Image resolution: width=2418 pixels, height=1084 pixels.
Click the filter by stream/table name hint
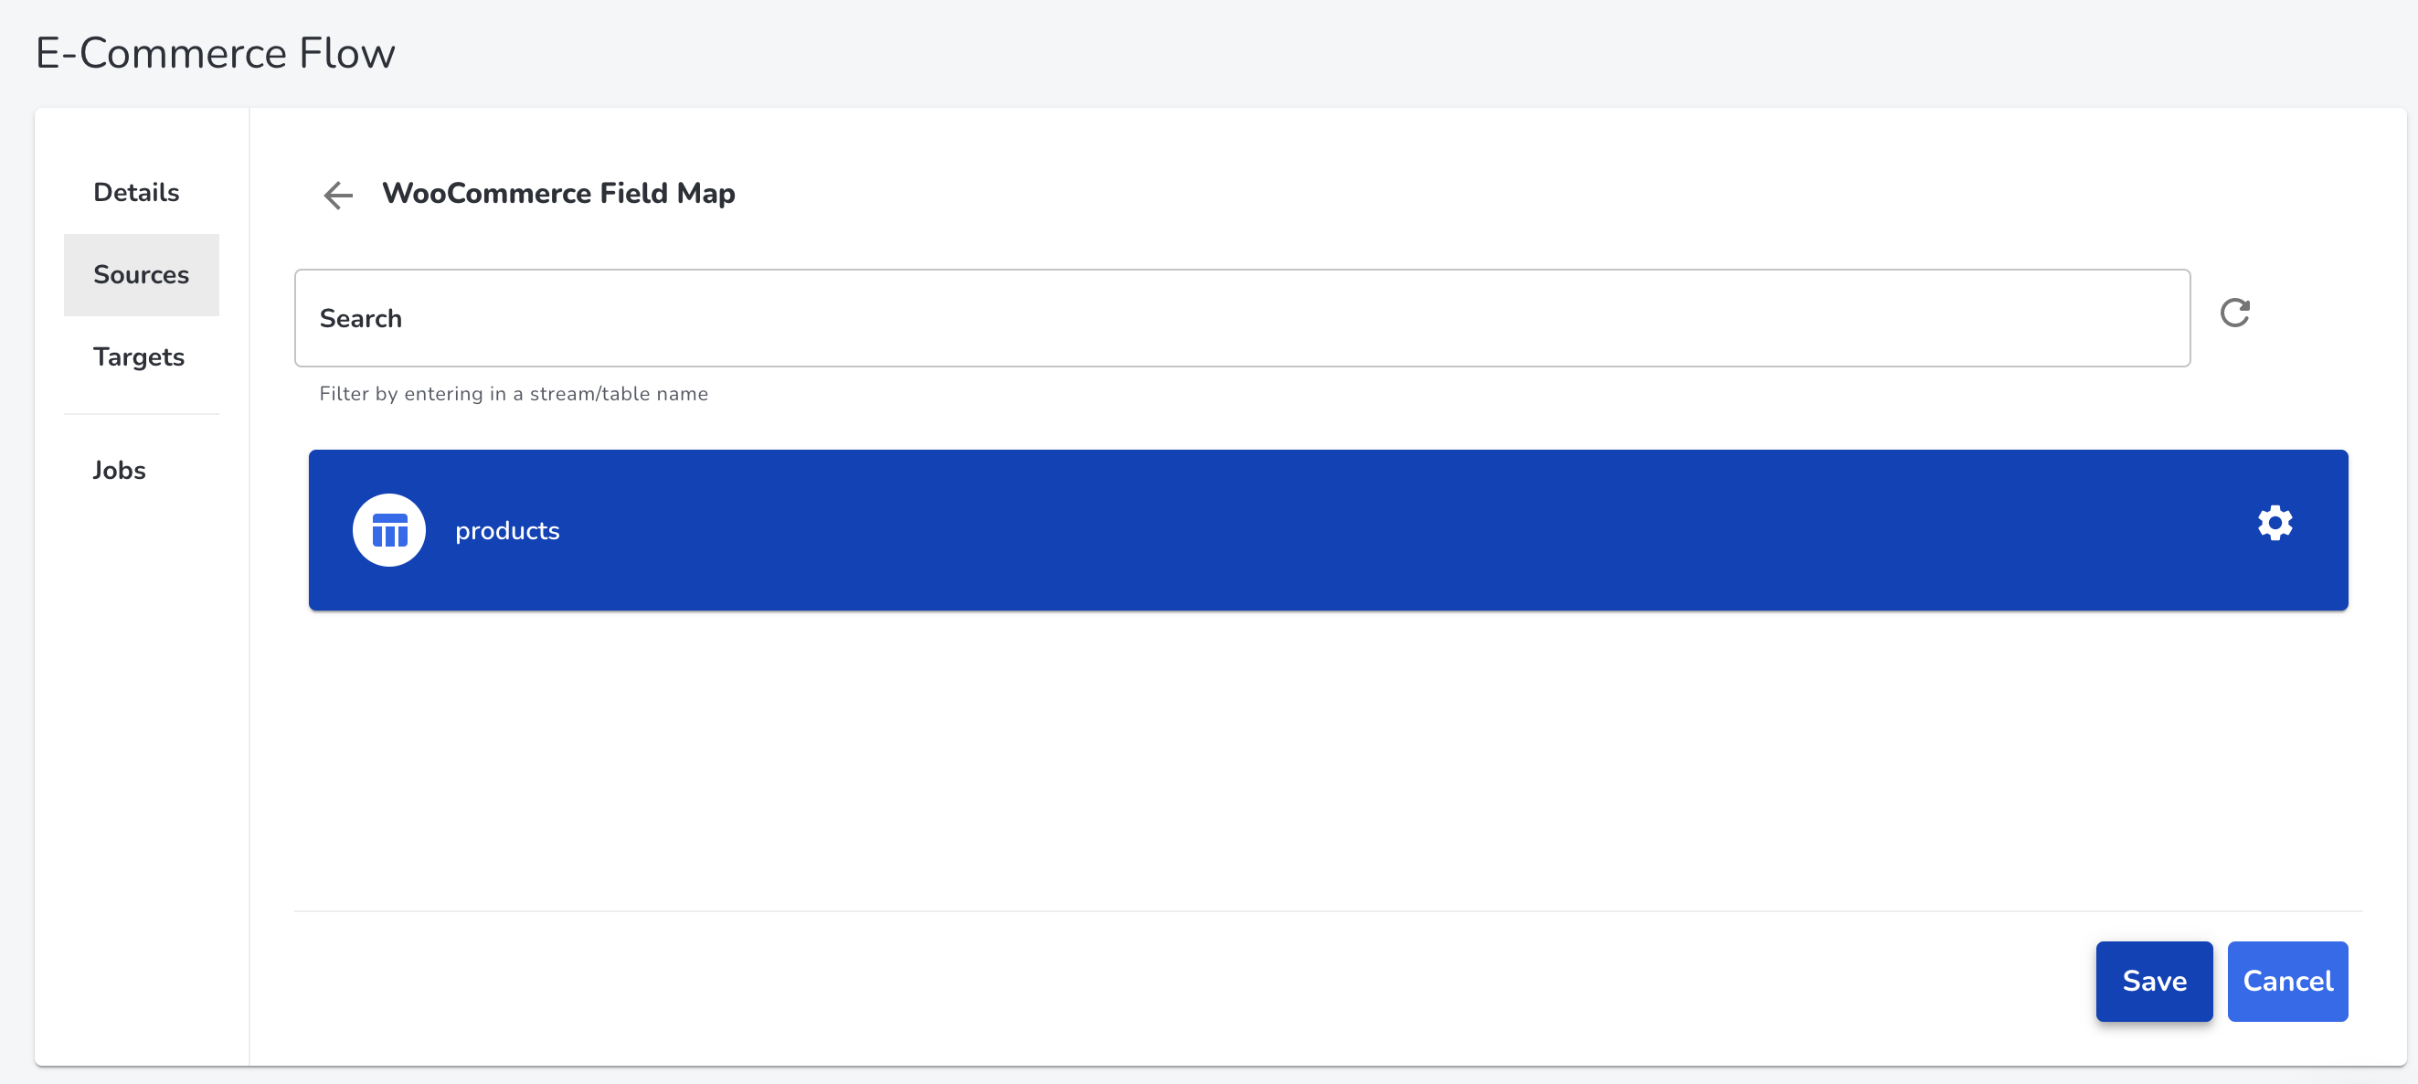(514, 394)
